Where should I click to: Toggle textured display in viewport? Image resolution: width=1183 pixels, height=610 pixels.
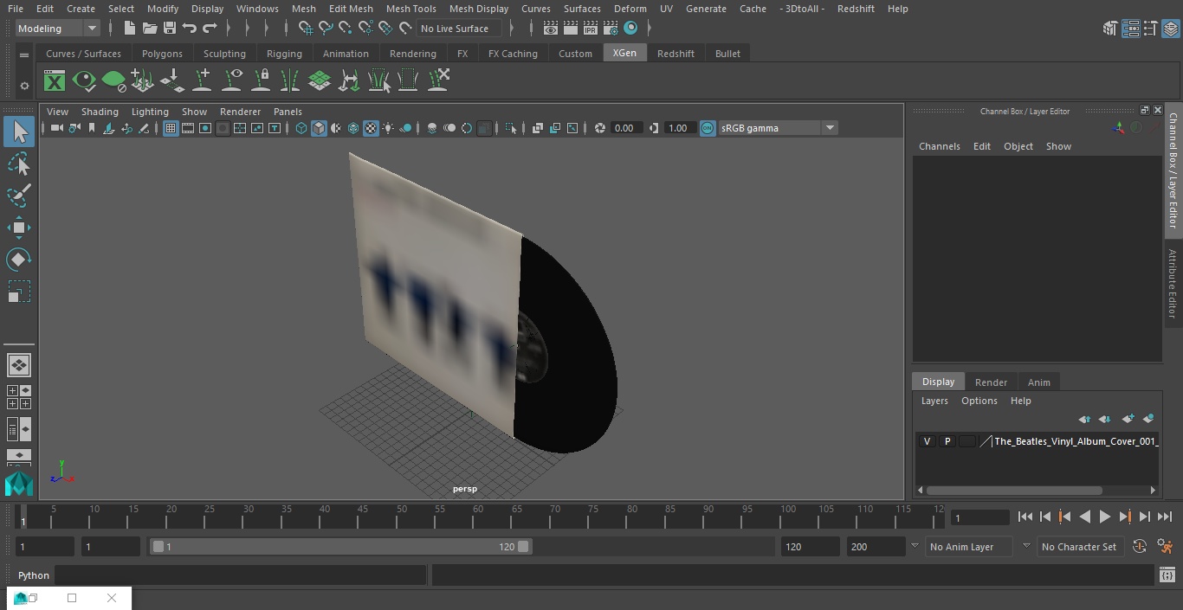(371, 128)
